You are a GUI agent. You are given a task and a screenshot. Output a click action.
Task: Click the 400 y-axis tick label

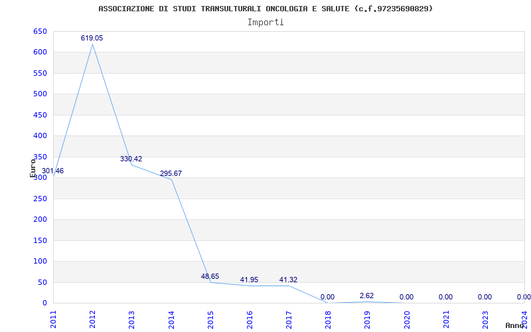(x=40, y=136)
